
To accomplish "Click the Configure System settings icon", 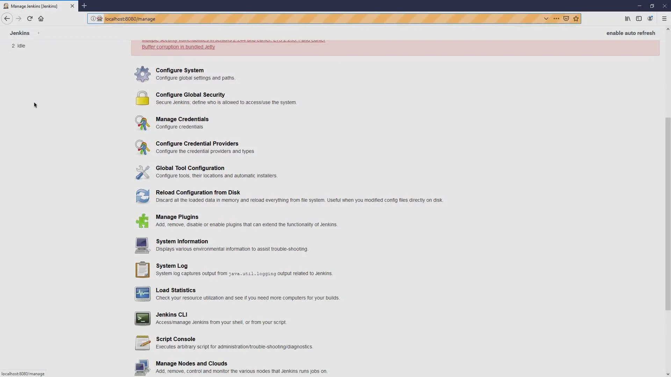I will [143, 74].
